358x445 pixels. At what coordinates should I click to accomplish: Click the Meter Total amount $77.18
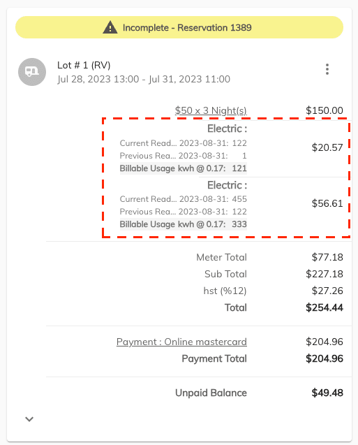[327, 257]
